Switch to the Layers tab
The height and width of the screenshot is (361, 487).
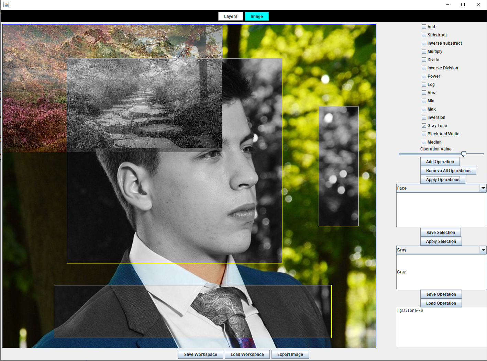[x=231, y=16]
